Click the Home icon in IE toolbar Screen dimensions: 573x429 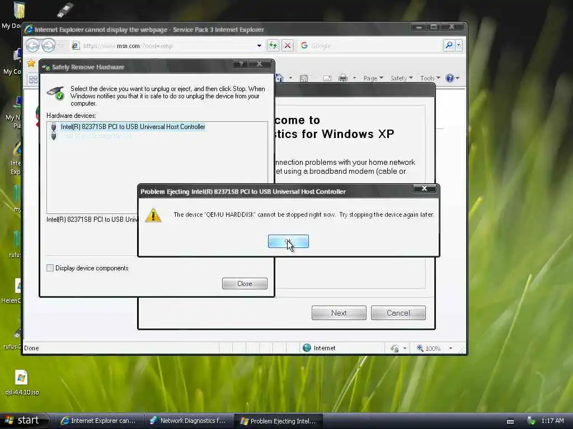click(x=280, y=78)
